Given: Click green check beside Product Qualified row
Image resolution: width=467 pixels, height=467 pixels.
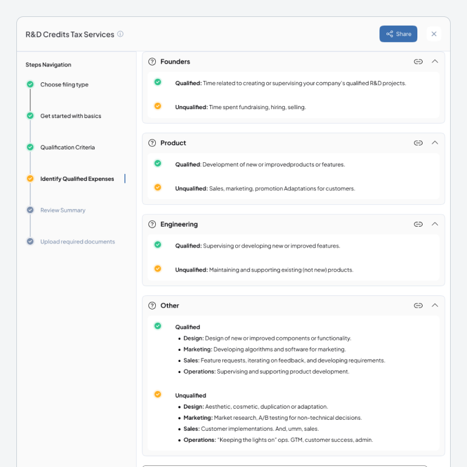Looking at the screenshot, I should click(x=158, y=163).
